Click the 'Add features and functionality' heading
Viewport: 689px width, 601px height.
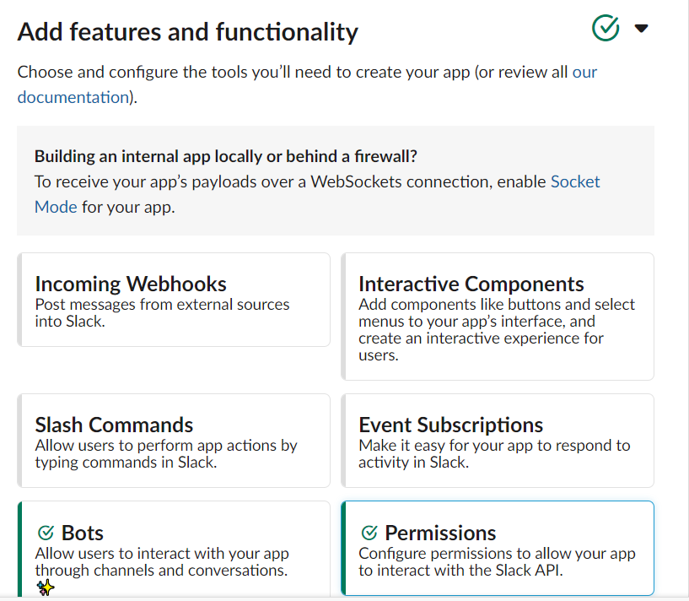coord(188,32)
